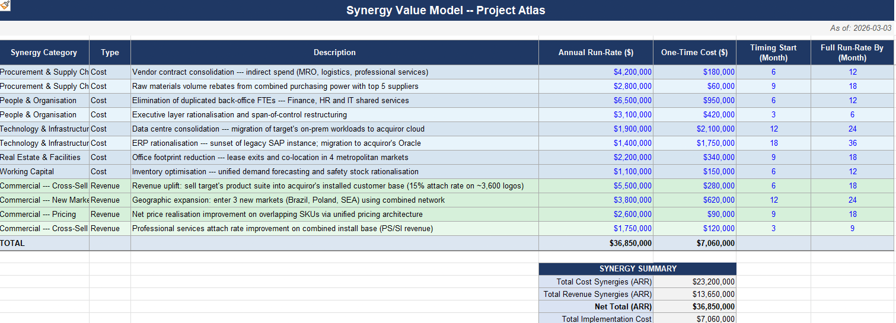This screenshot has width=896, height=323.
Task: Select the 36 month full run-rate value
Action: [852, 143]
